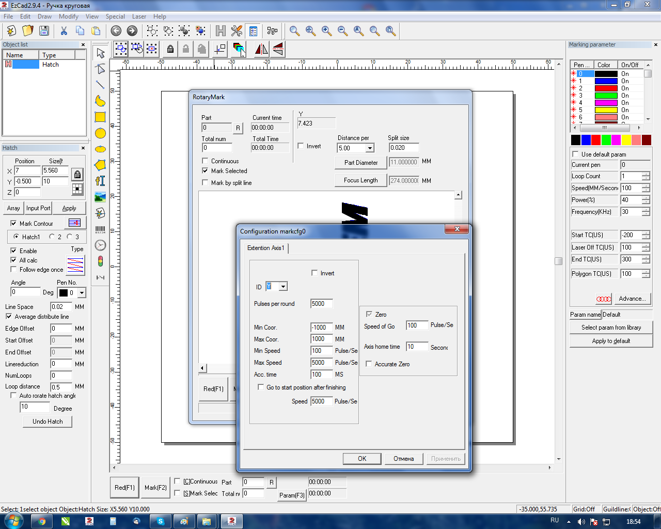Enable Mark by split line checkbox

tap(205, 182)
